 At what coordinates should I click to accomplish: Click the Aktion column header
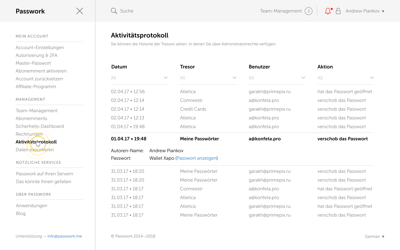(x=325, y=67)
